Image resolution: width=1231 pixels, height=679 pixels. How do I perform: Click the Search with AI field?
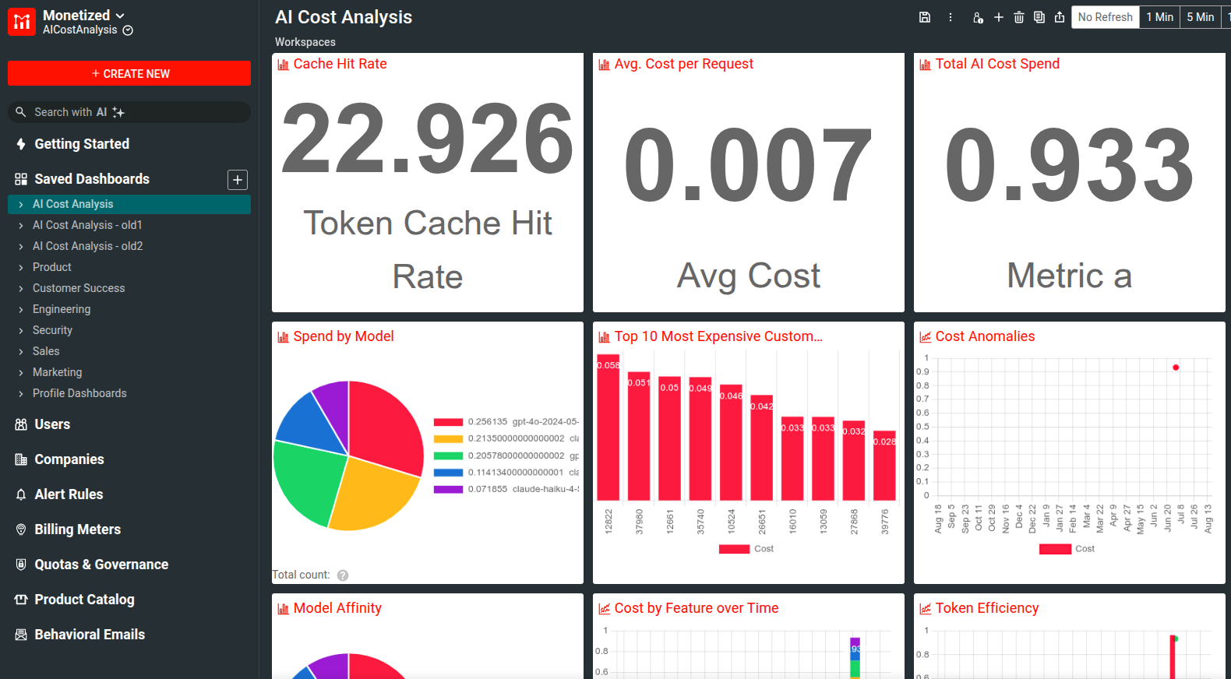pos(129,112)
